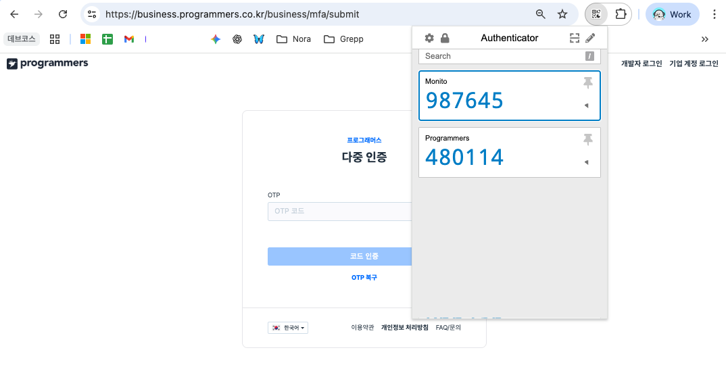The image size is (726, 369).
Task: Open the Gemini sparkle bookmark
Action: click(x=216, y=39)
